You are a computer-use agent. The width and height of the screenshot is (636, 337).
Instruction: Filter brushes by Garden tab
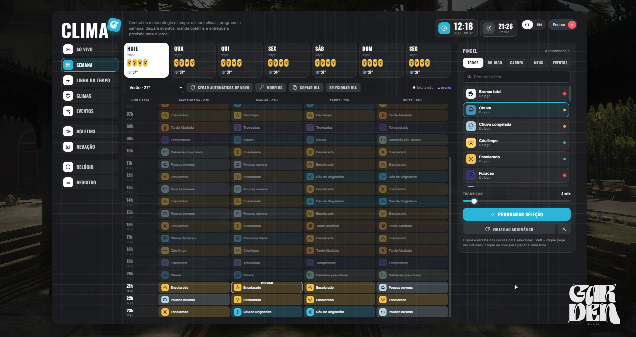[x=517, y=63]
